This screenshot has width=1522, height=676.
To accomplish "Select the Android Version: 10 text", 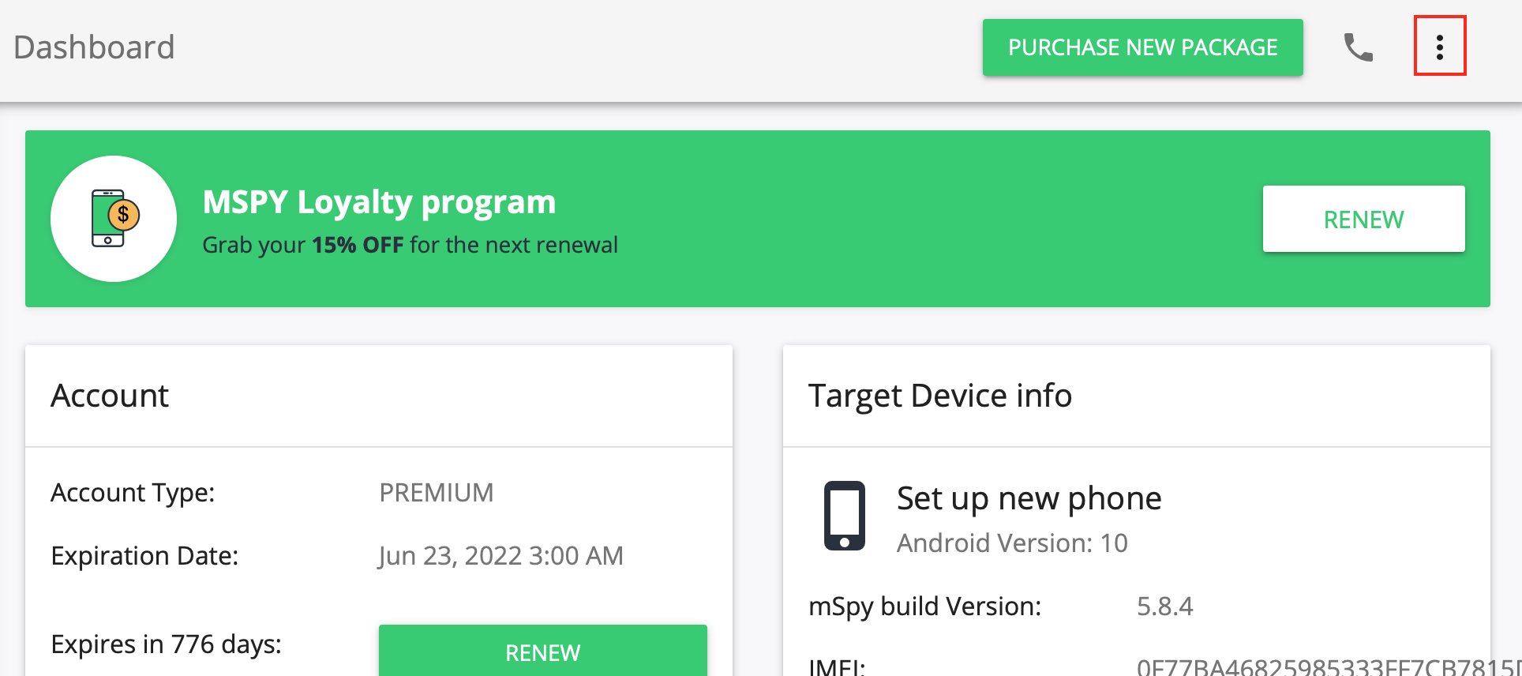I will pyautogui.click(x=1012, y=543).
